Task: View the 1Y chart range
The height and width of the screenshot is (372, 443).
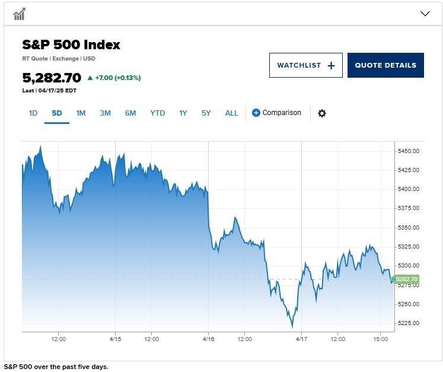Action: click(x=183, y=113)
